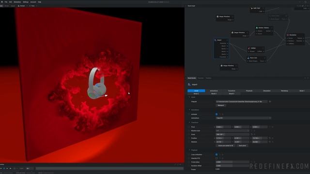This screenshot has height=174, width=310.
Task: Switch to the Asset tab
Action: coord(196,91)
